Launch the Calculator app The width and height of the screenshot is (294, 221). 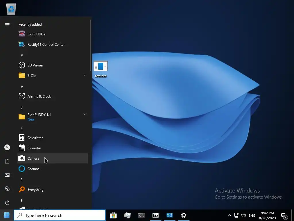click(53, 138)
